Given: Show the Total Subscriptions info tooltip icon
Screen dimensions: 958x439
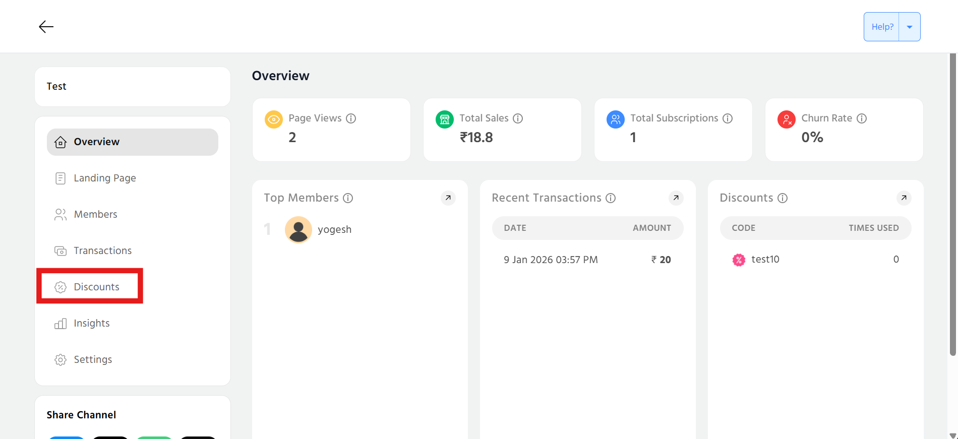Looking at the screenshot, I should click(x=728, y=118).
